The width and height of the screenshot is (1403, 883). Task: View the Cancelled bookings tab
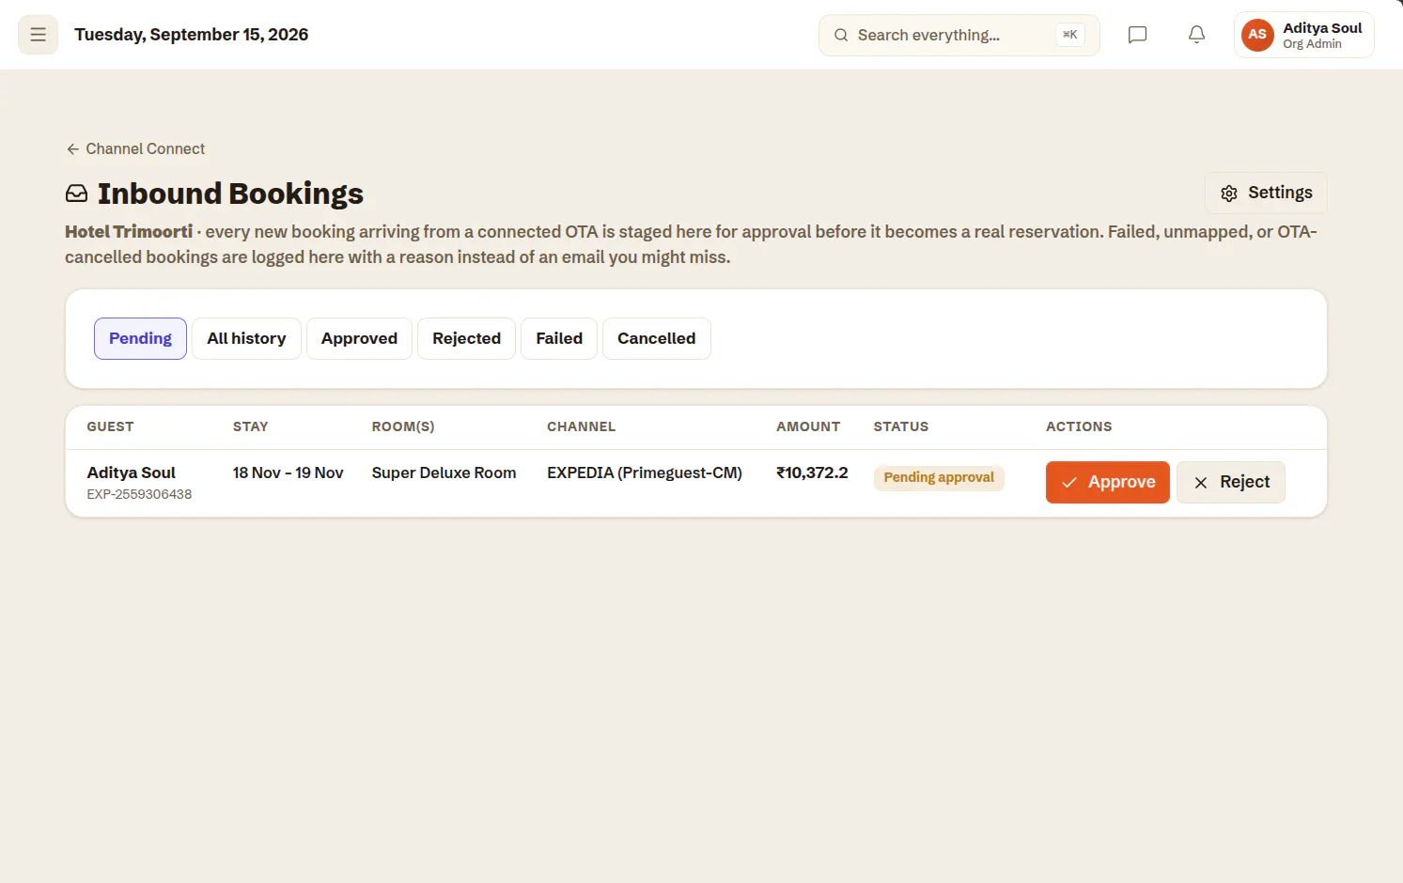click(x=656, y=338)
